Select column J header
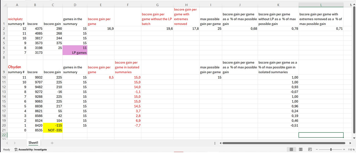 pyautogui.click(x=240, y=5)
